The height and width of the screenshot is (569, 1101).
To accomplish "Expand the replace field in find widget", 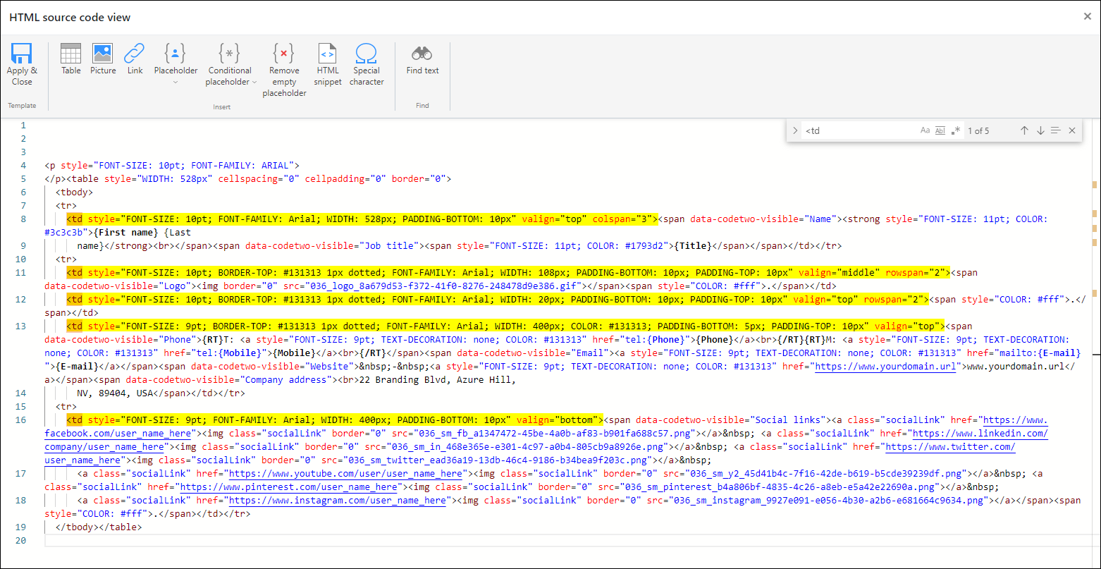I will pos(795,130).
